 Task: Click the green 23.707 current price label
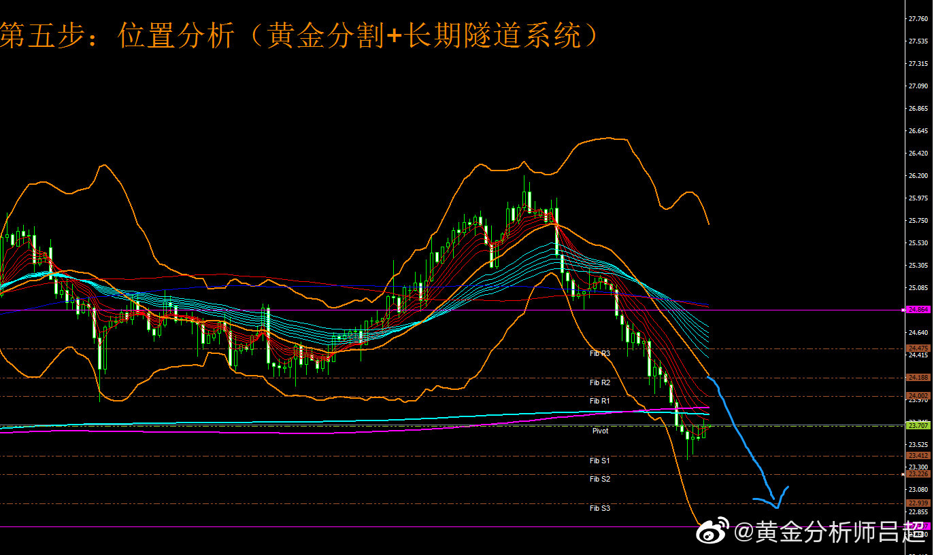pos(918,425)
